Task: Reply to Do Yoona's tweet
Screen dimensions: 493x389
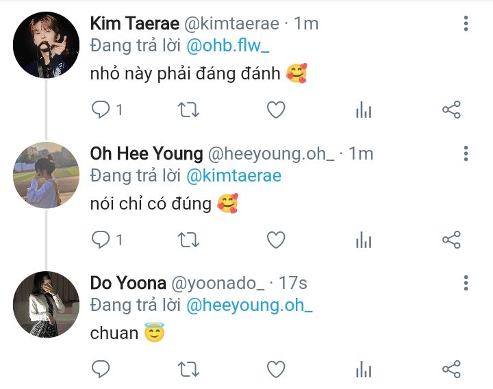Action: point(101,370)
